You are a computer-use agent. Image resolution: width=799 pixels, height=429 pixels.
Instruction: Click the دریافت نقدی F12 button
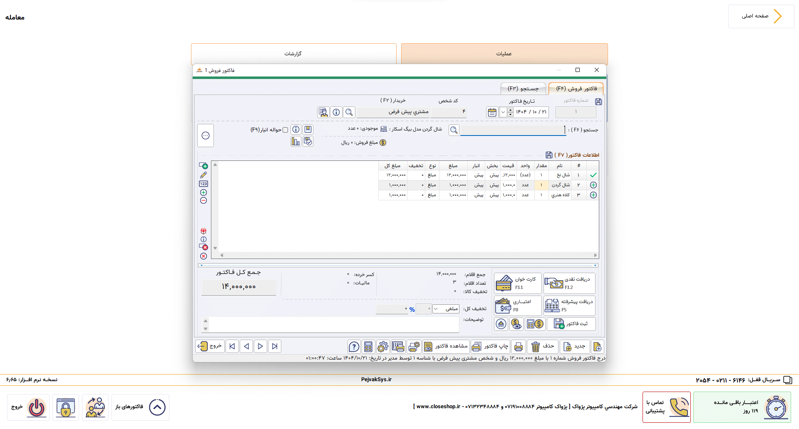pos(570,283)
